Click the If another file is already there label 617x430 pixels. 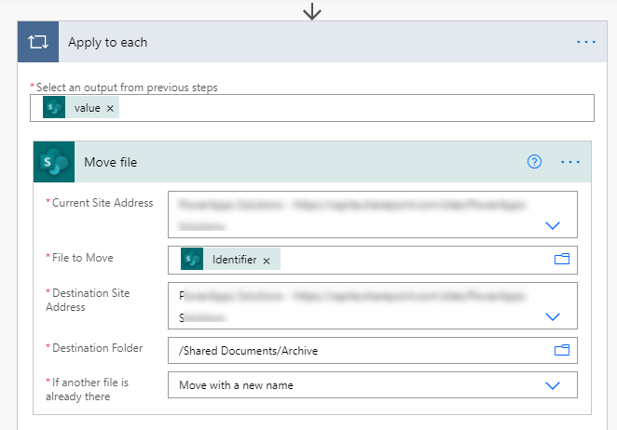(x=87, y=389)
